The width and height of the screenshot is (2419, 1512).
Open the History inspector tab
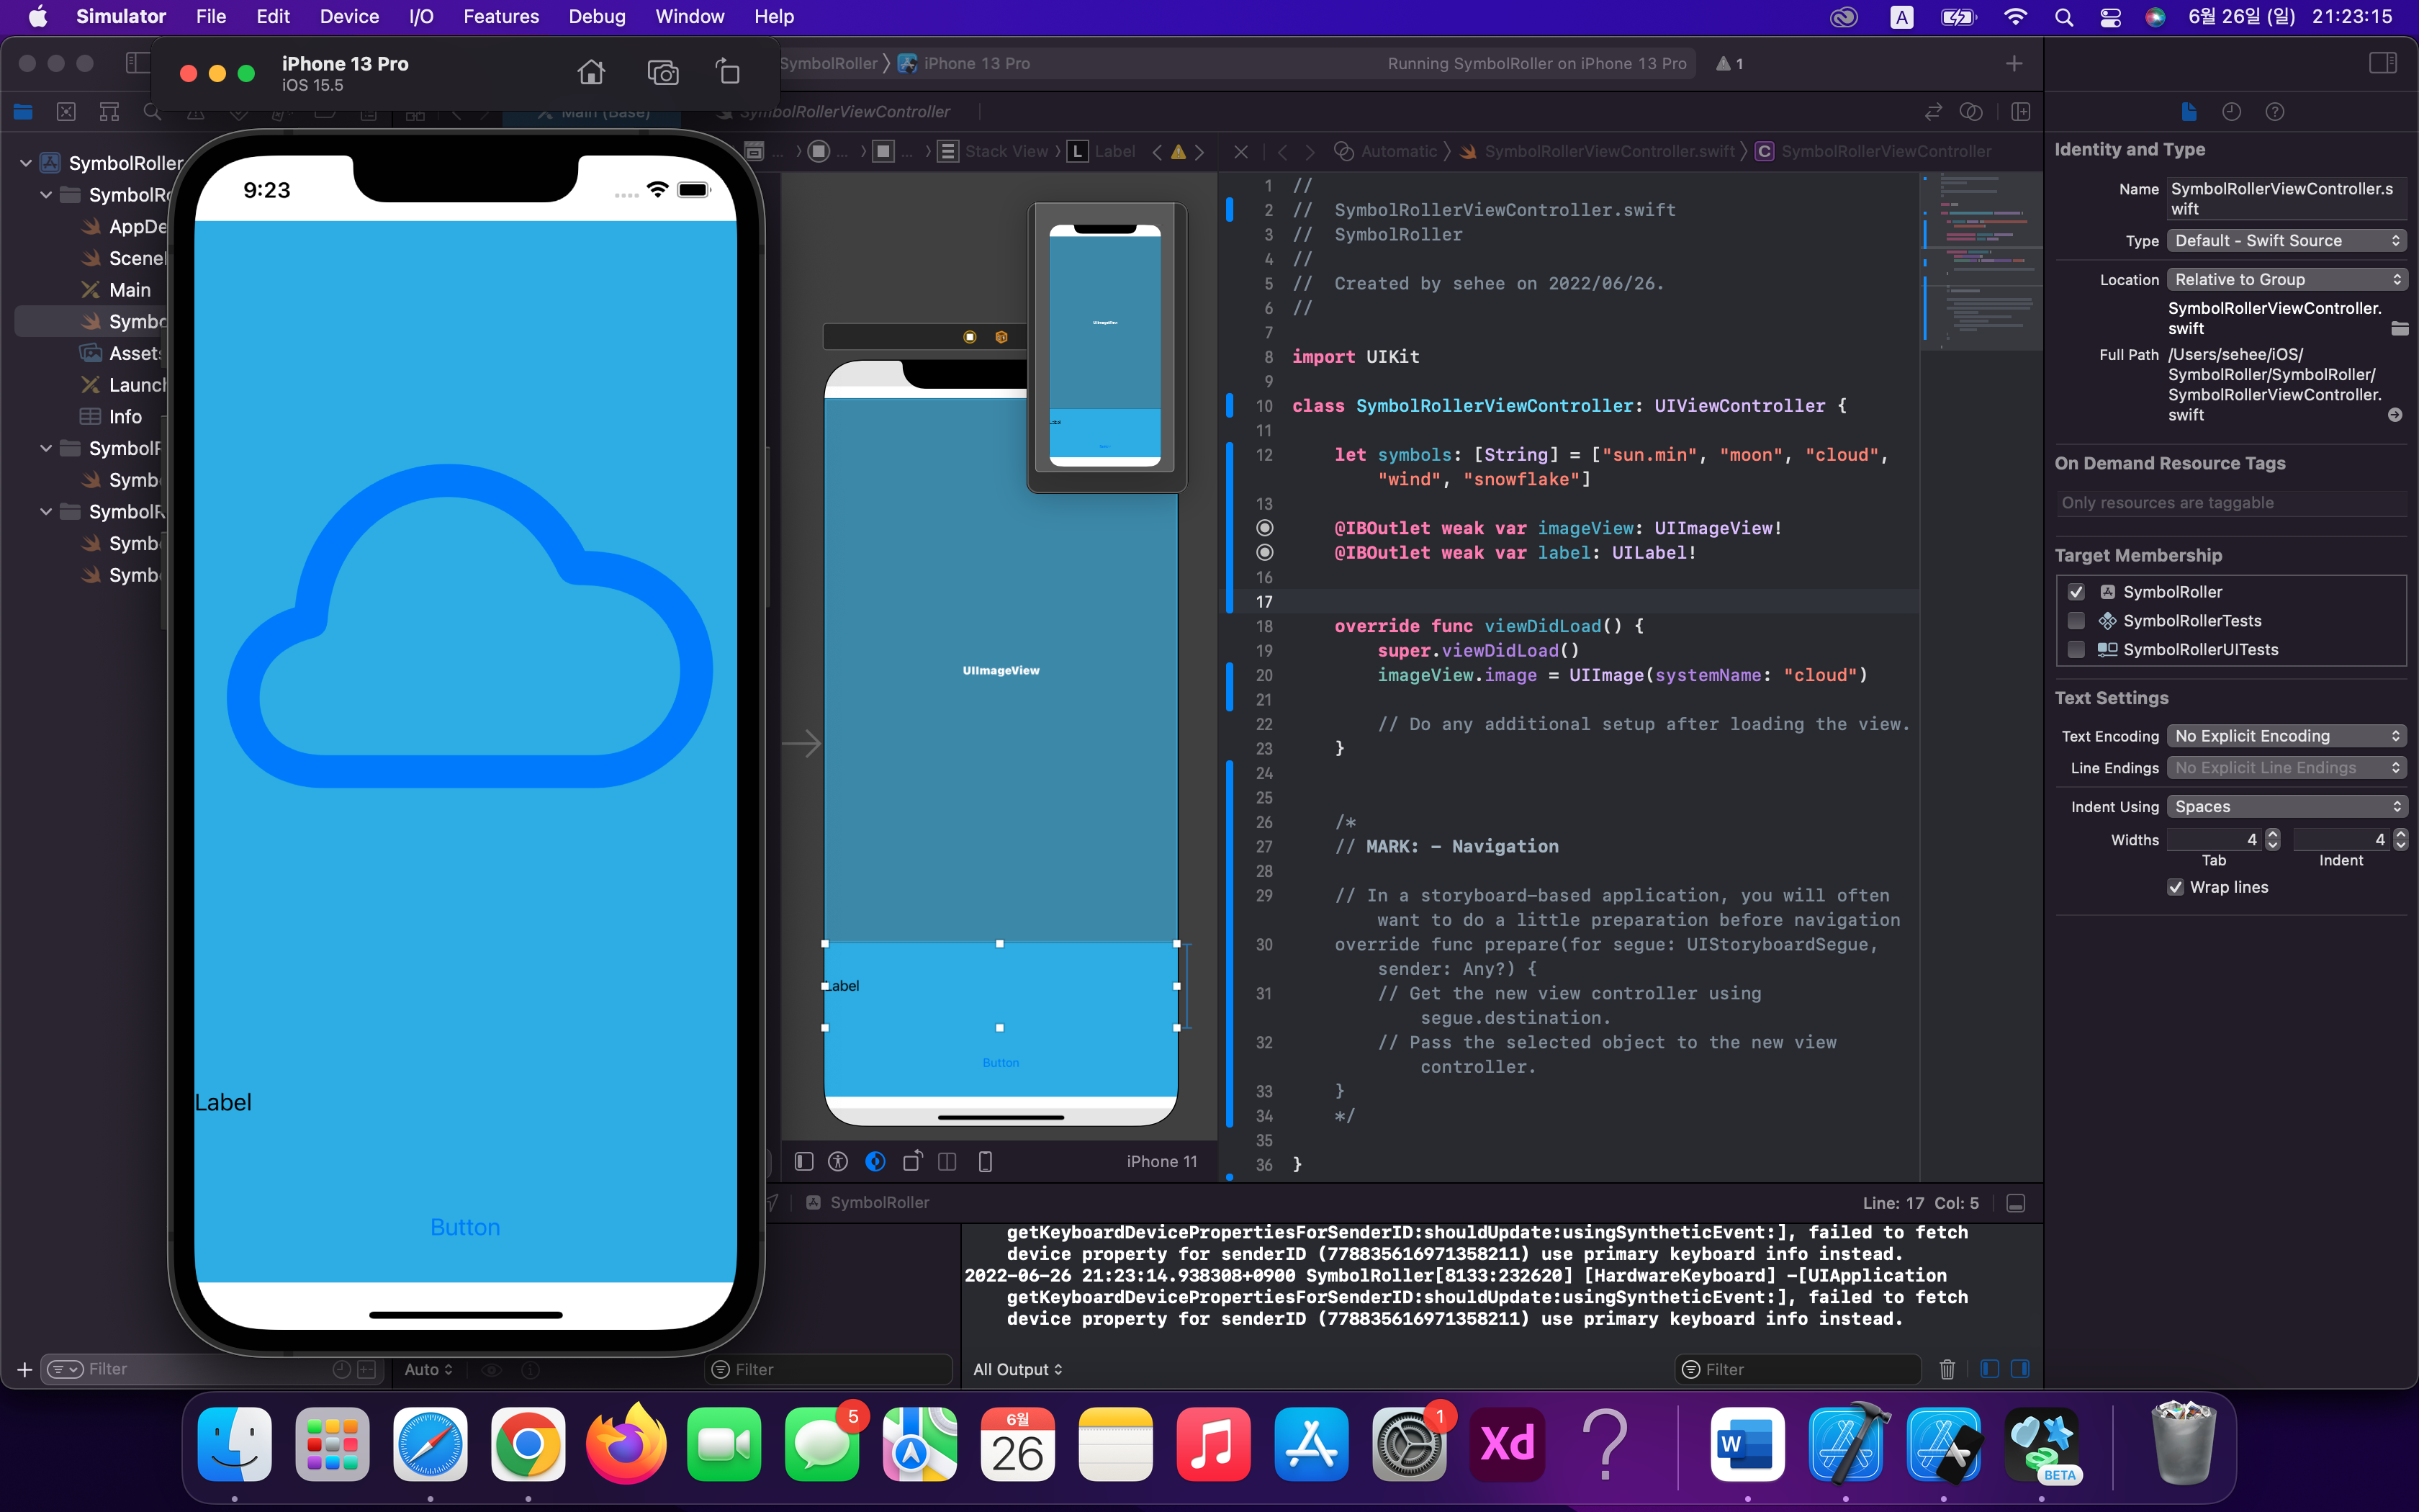coord(2231,112)
